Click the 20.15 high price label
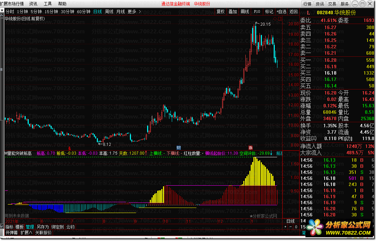 (265, 24)
